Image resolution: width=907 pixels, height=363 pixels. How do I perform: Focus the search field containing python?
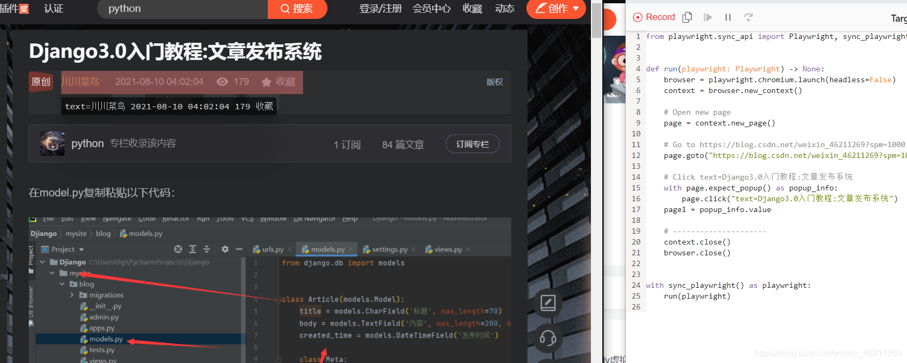[x=183, y=9]
